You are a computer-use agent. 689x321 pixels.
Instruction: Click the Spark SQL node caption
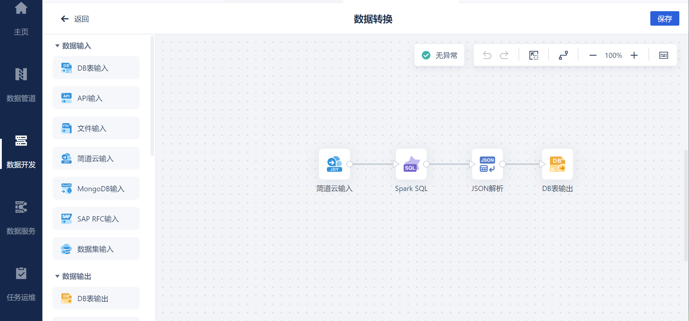pos(411,189)
